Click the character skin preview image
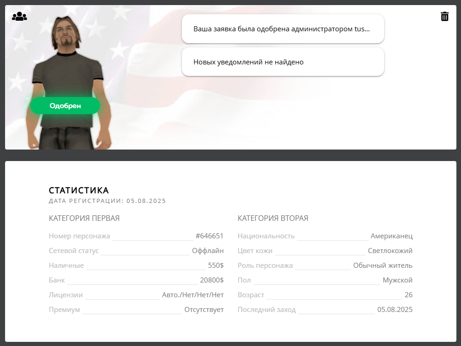 pos(68,82)
